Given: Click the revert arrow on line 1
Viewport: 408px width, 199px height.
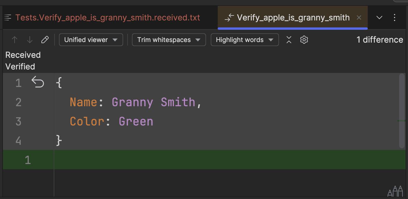Looking at the screenshot, I should 38,82.
